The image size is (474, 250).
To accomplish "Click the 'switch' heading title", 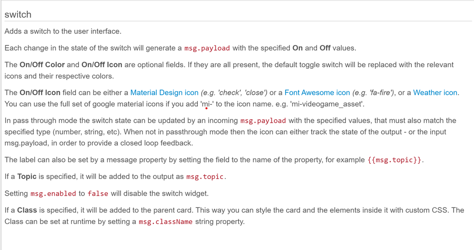I will pyautogui.click(x=18, y=15).
